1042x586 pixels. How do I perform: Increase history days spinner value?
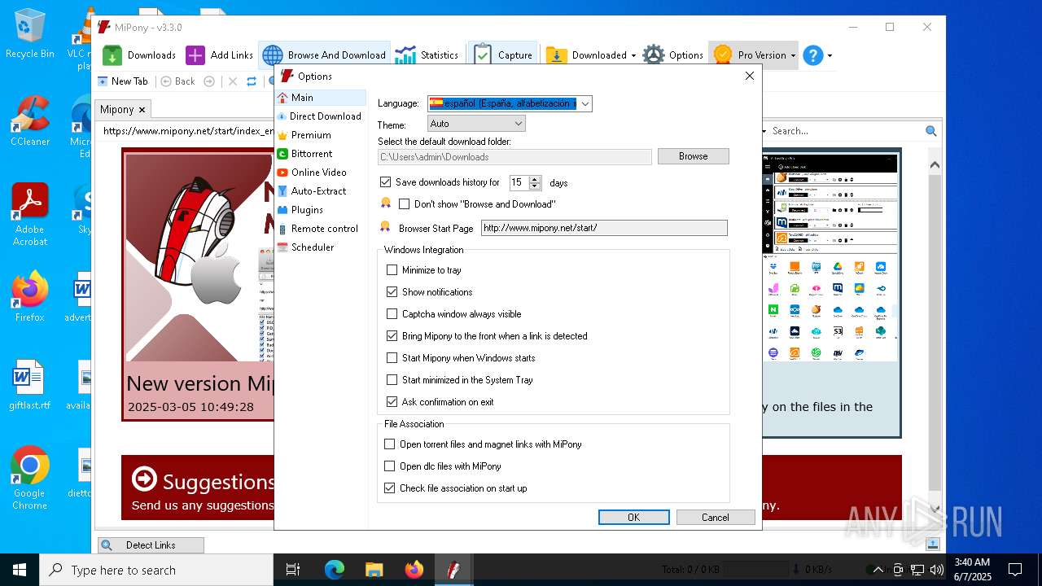535,179
